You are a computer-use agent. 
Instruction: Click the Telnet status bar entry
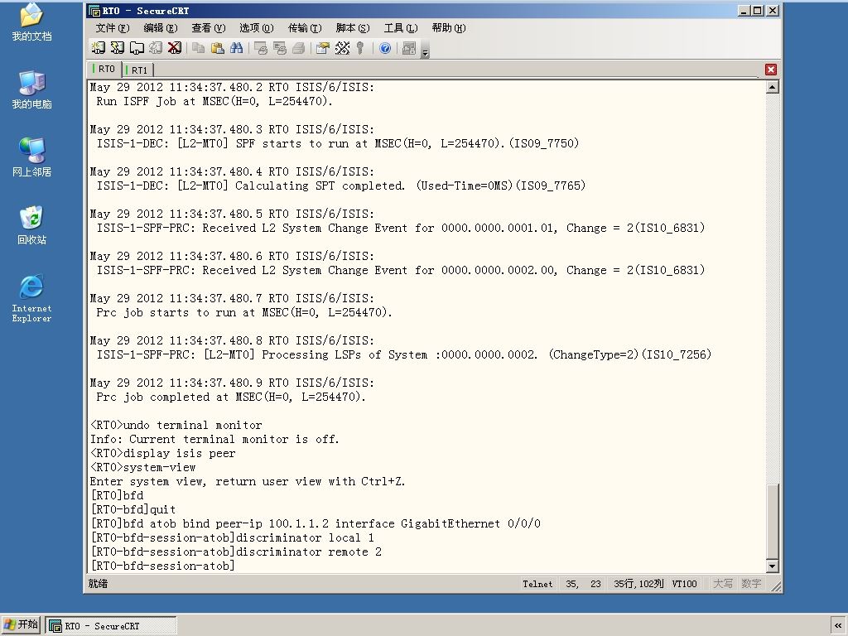click(537, 584)
